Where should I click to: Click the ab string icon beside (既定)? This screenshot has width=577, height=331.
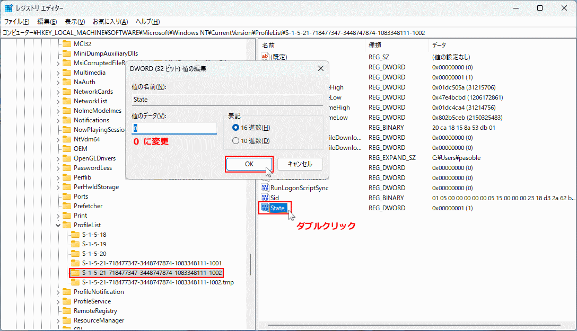tap(264, 57)
